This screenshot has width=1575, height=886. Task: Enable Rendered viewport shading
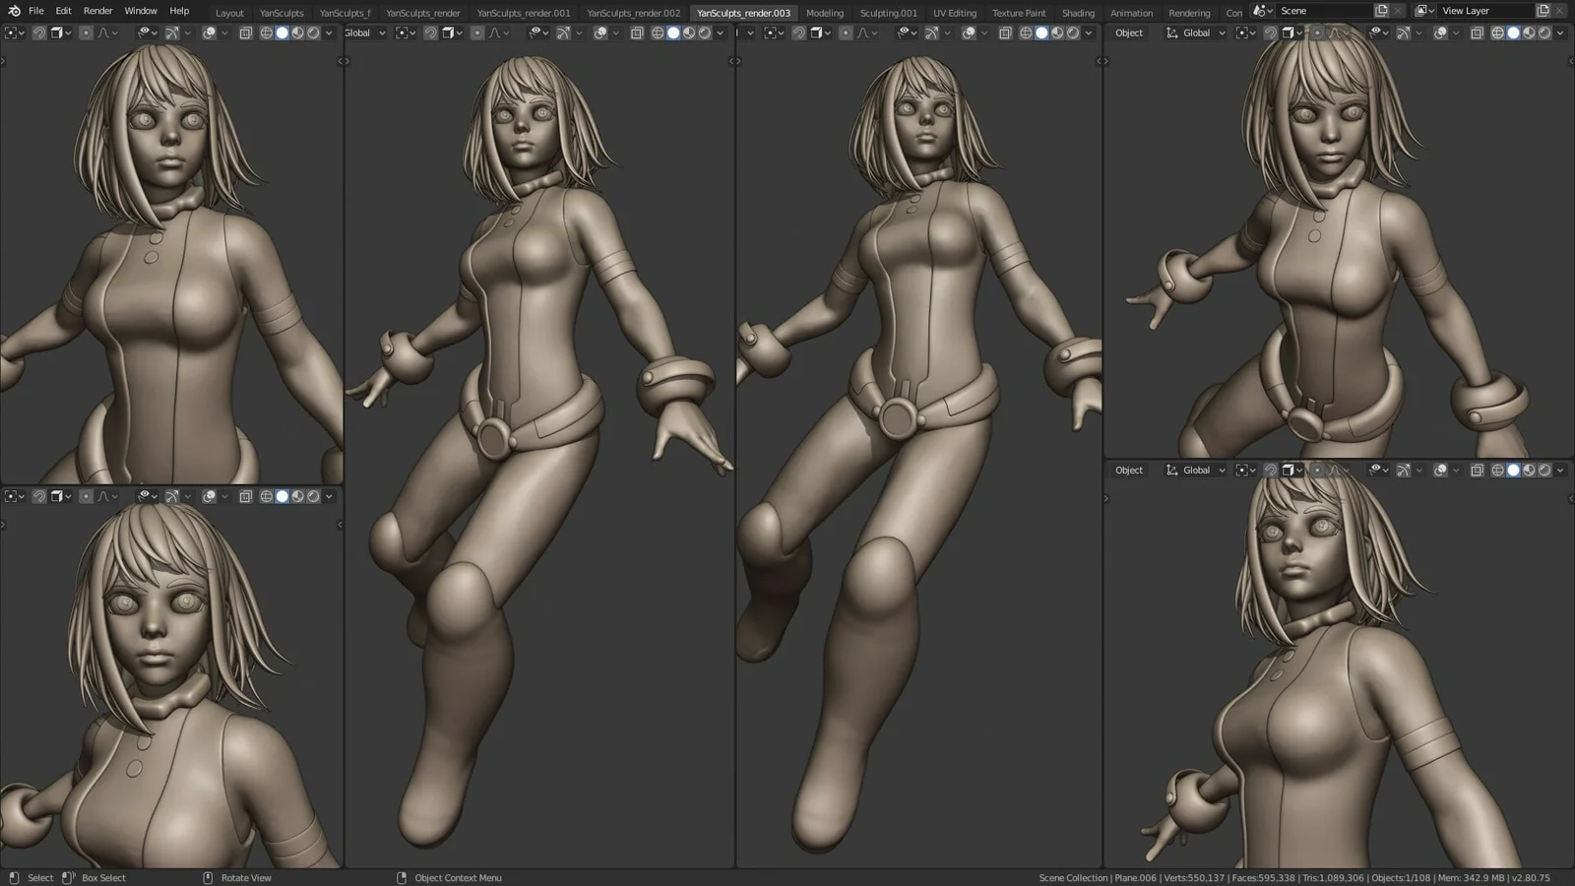point(1544,32)
